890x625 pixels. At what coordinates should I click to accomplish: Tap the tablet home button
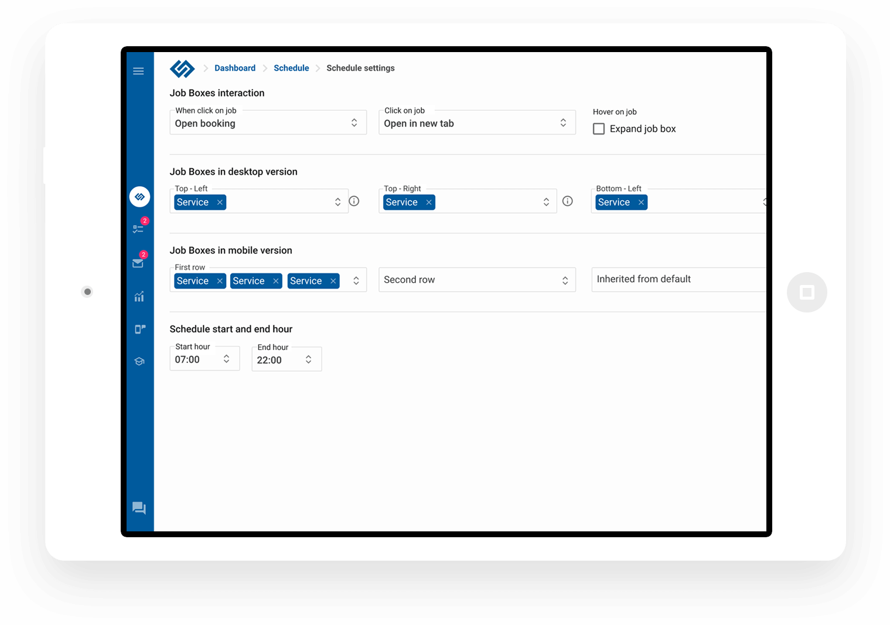pos(807,292)
